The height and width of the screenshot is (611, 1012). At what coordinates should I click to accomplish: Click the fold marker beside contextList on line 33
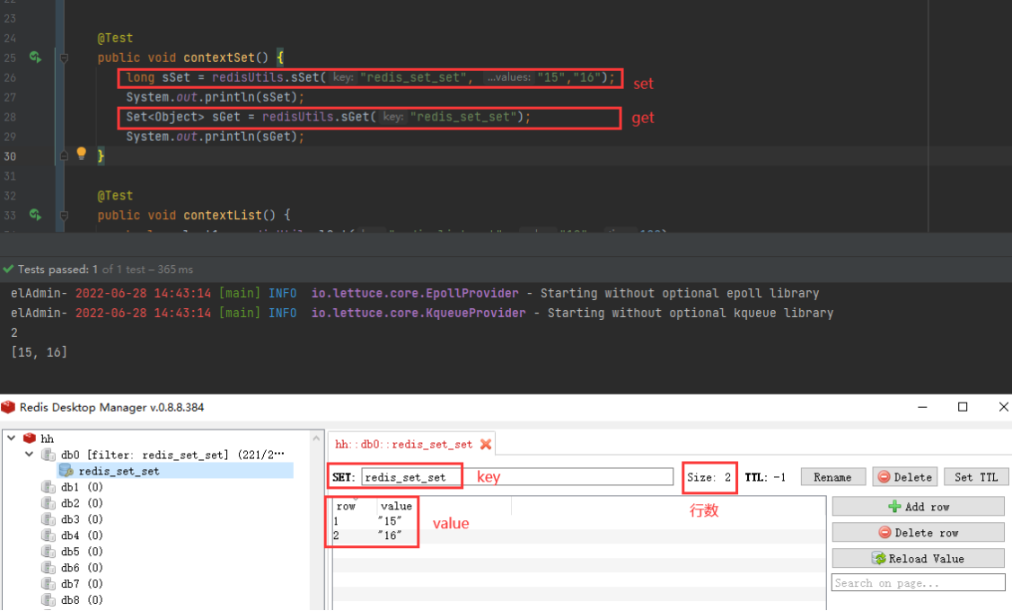pos(64,215)
